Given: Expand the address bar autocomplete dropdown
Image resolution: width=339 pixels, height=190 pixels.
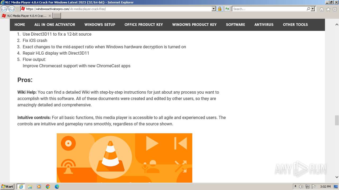Looking at the screenshot, I should coord(214,9).
